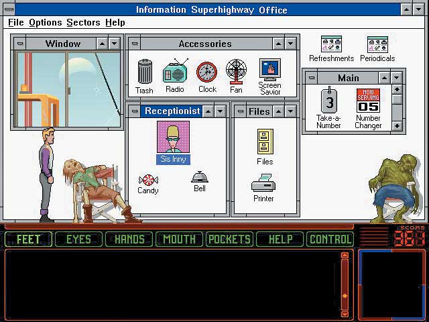The height and width of the screenshot is (322, 429).
Task: Maximize the Files window with up arrow
Action: pos(278,111)
